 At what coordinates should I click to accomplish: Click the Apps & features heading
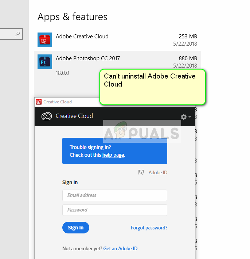[73, 17]
